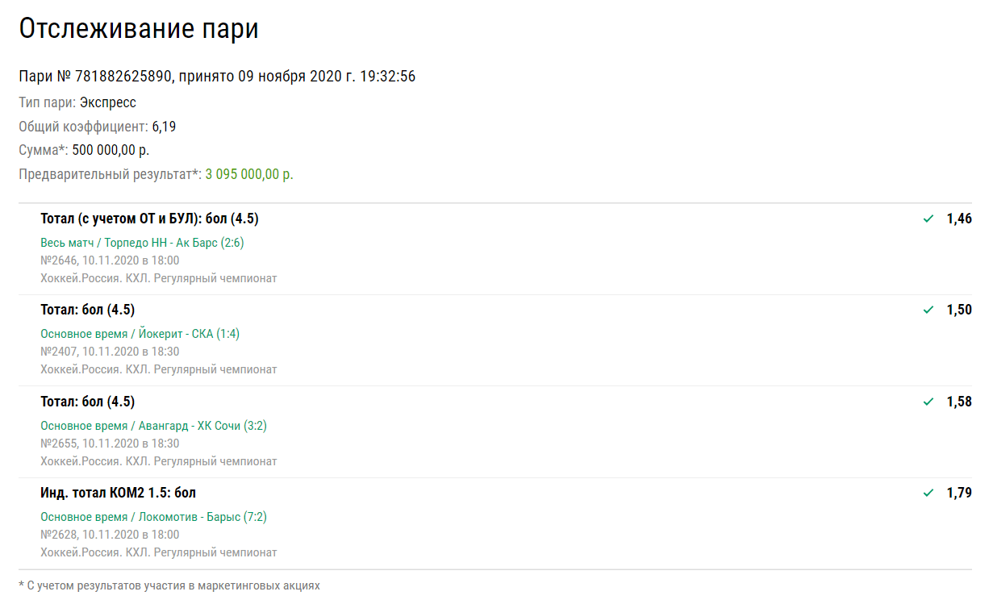Click the total coefficient value 6,19
989x604 pixels.
[164, 127]
